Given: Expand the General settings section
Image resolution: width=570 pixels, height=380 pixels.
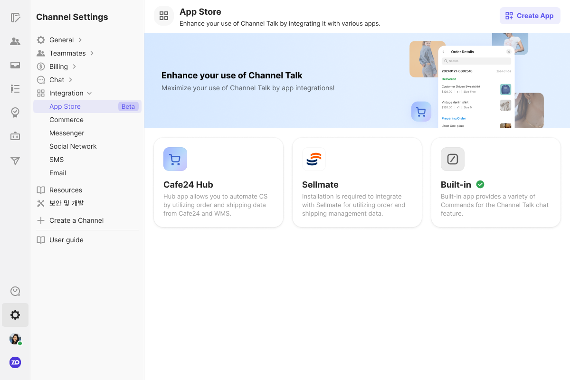Looking at the screenshot, I should click(61, 40).
